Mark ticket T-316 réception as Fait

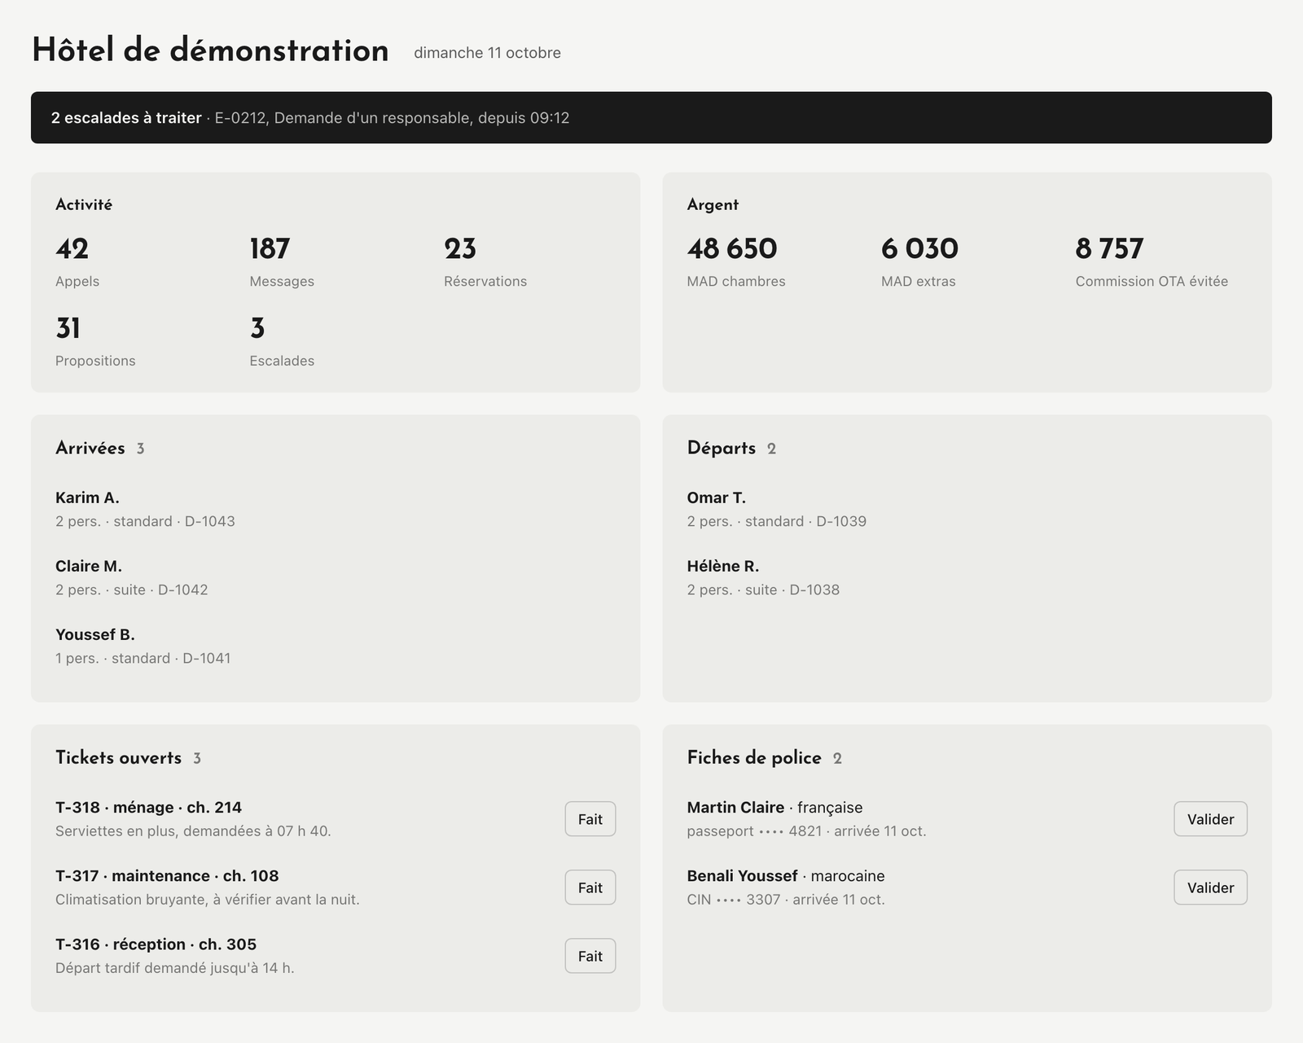[x=590, y=956]
